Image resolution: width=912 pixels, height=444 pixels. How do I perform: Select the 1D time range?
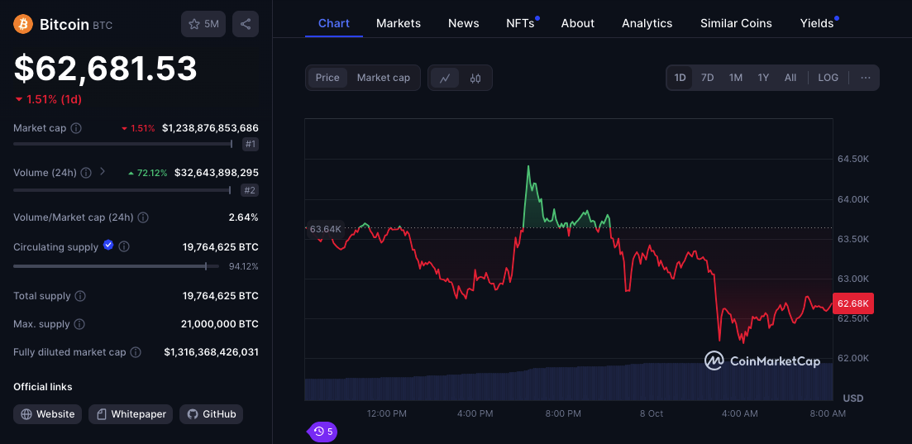(680, 78)
